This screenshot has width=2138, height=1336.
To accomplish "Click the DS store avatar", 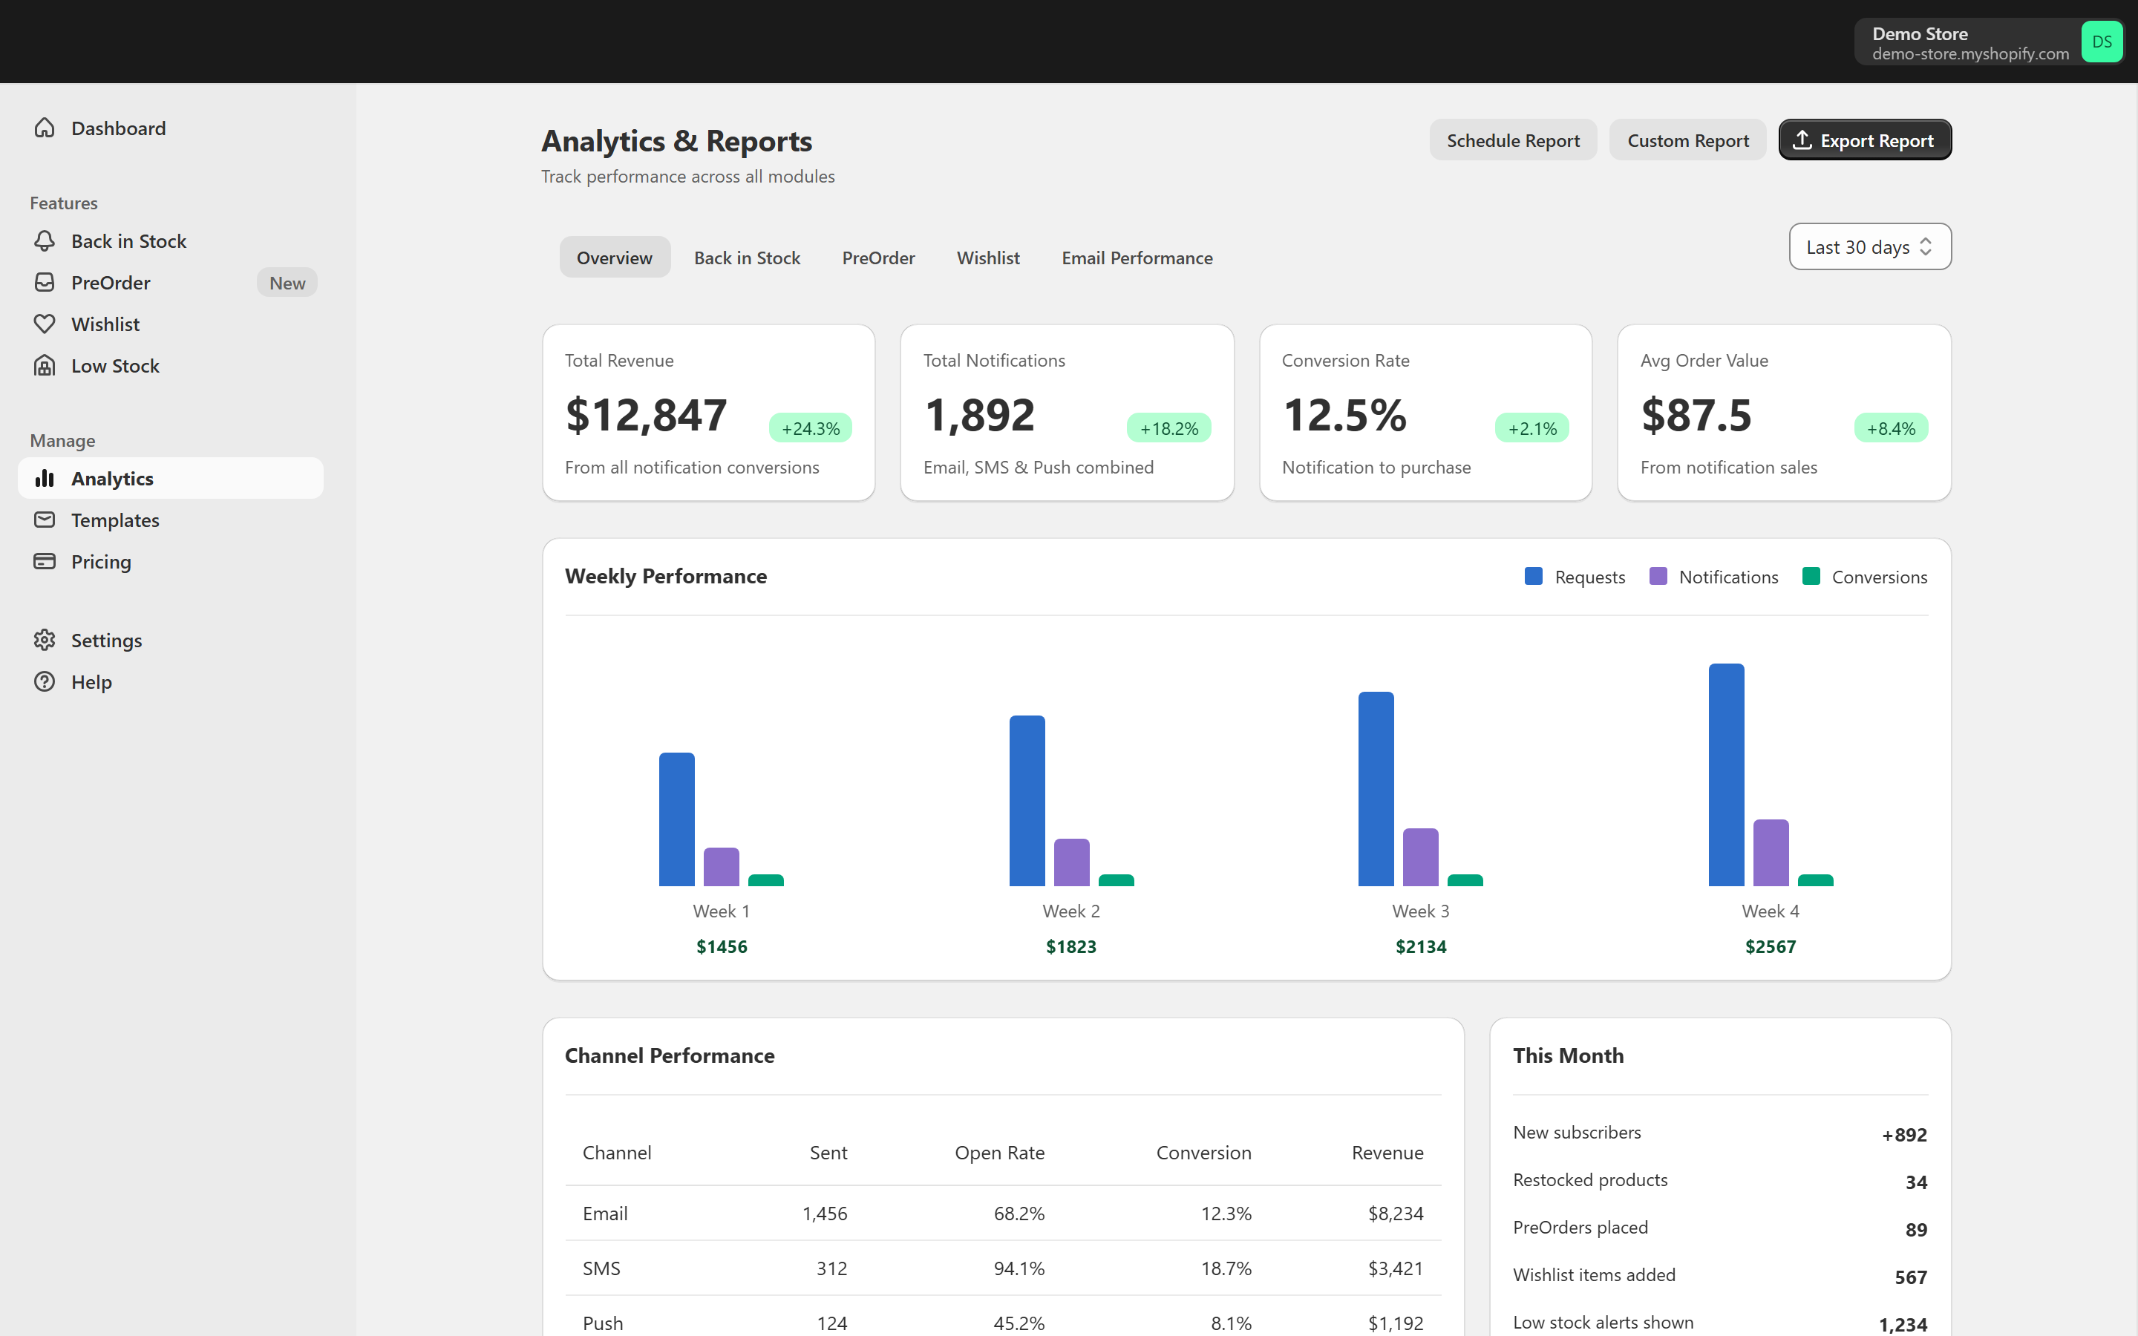I will point(2102,42).
